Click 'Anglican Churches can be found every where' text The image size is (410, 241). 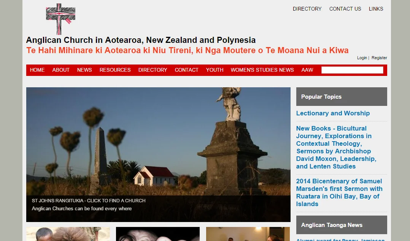[81, 209]
